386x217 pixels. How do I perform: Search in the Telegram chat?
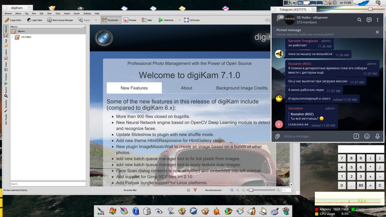point(359,20)
